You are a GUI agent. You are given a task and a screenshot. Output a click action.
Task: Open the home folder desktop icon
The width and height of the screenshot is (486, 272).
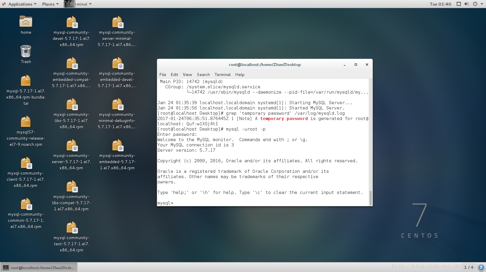pos(26,22)
